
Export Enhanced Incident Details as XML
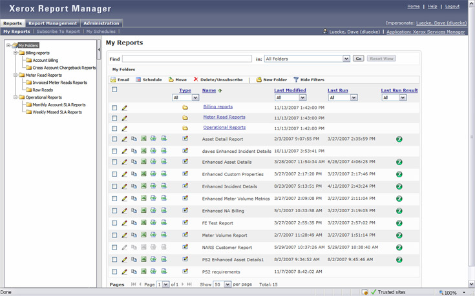click(x=164, y=186)
